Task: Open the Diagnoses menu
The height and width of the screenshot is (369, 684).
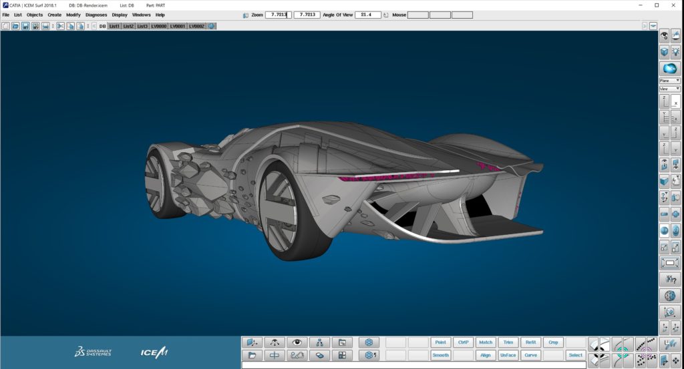Action: click(x=96, y=15)
